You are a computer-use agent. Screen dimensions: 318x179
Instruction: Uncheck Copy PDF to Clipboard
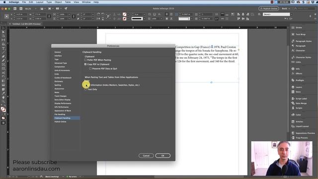[x=85, y=64]
